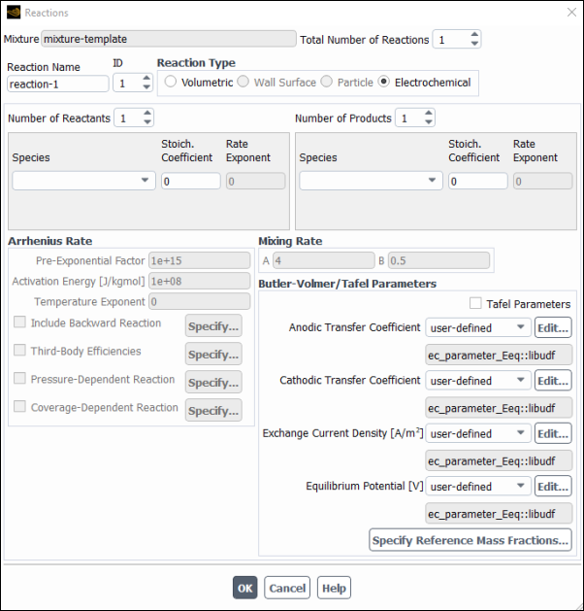
Task: Click the Reaction Name input field
Action: pyautogui.click(x=57, y=84)
